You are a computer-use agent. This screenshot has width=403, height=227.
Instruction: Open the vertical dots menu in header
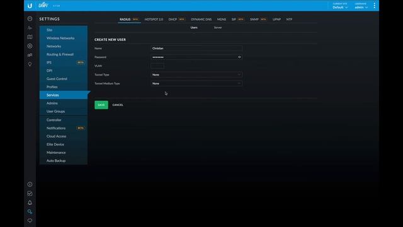pos(374,6)
